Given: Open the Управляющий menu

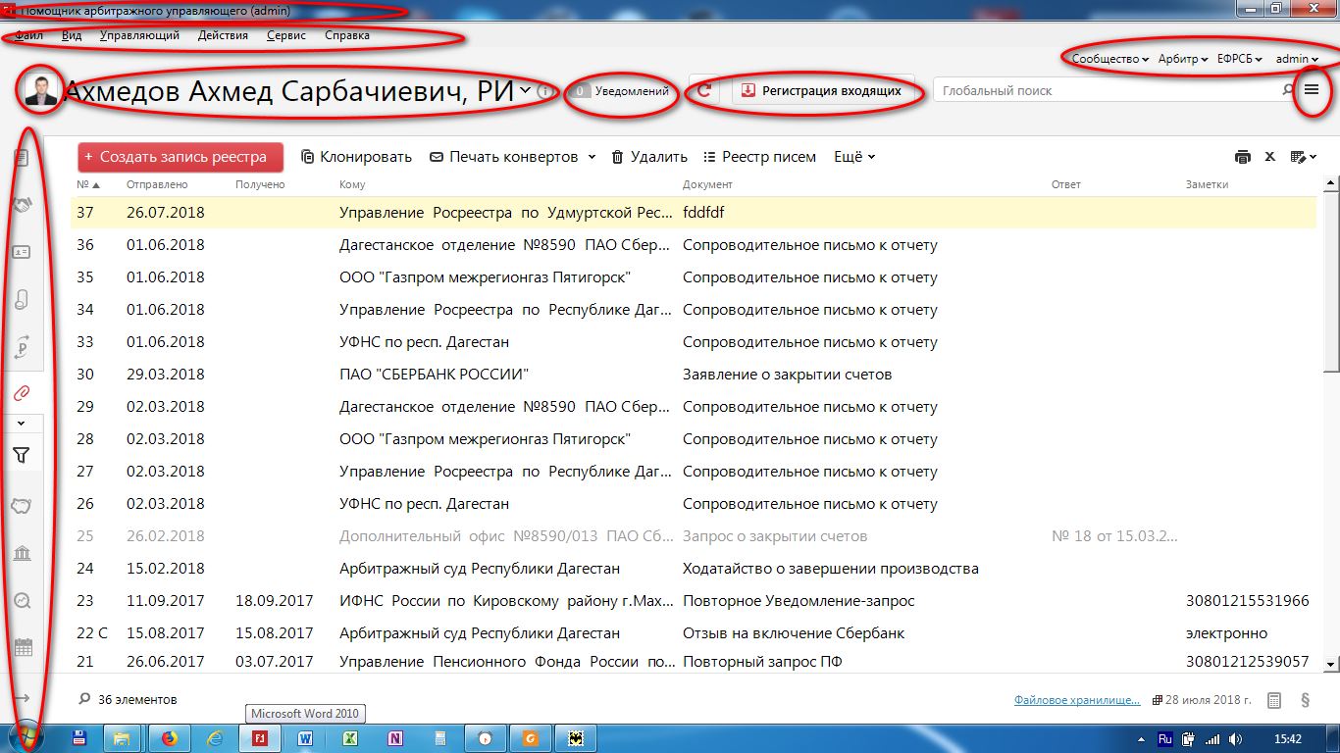Looking at the screenshot, I should [x=139, y=35].
